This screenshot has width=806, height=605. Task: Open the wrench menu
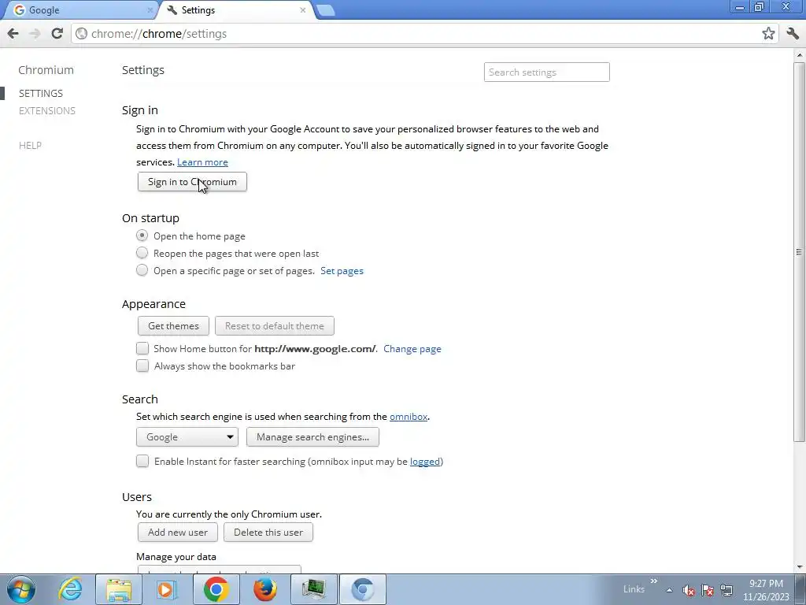pos(793,34)
